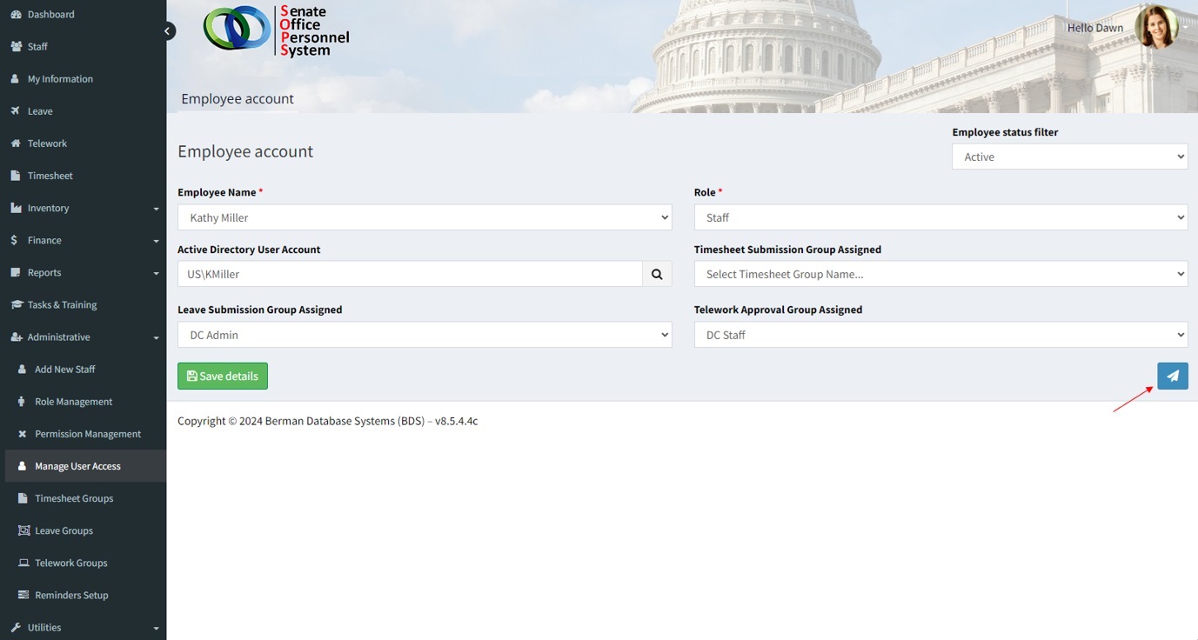Click the Senate Office Personnel System logo
1198x640 pixels.
[x=276, y=30]
